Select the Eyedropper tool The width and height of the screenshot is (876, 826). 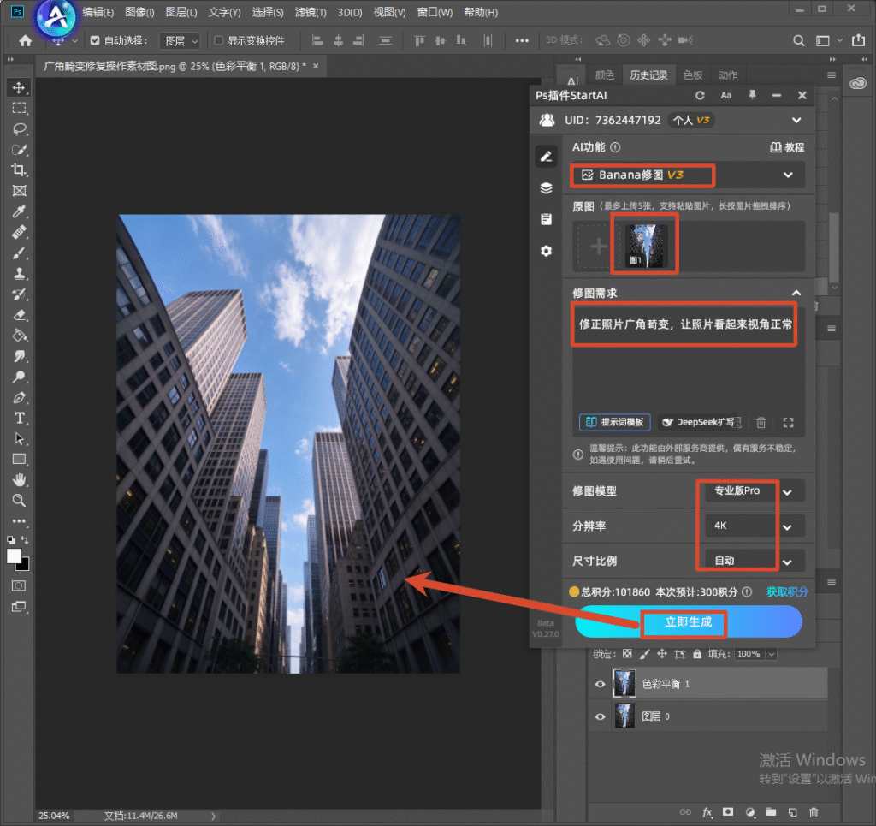[19, 211]
